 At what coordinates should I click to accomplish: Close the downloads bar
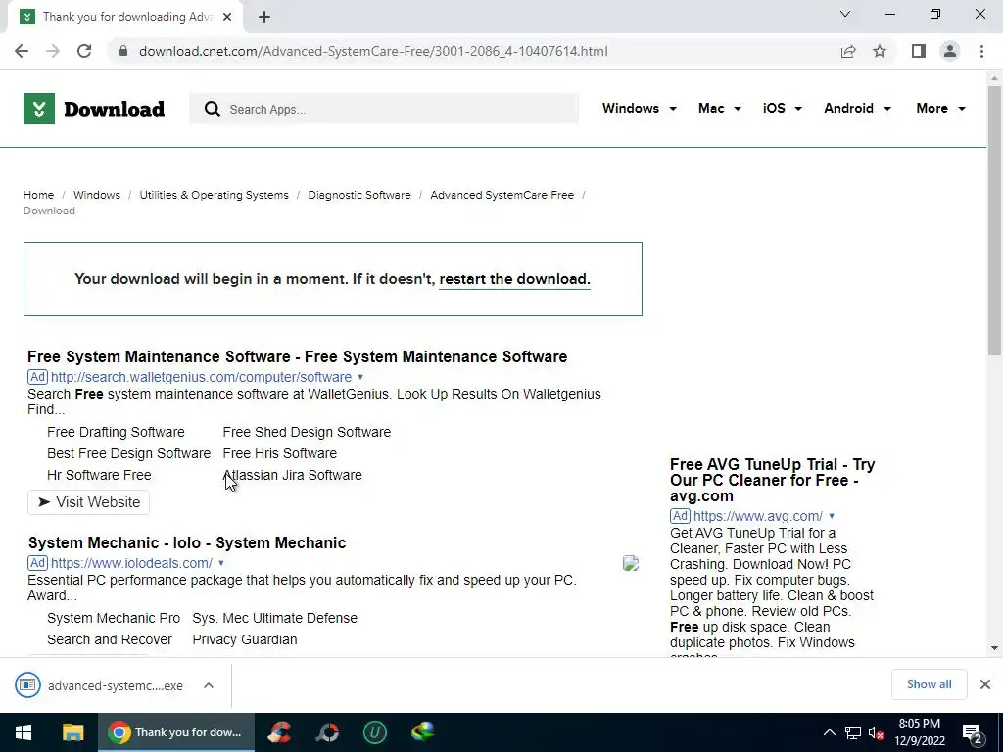(985, 684)
